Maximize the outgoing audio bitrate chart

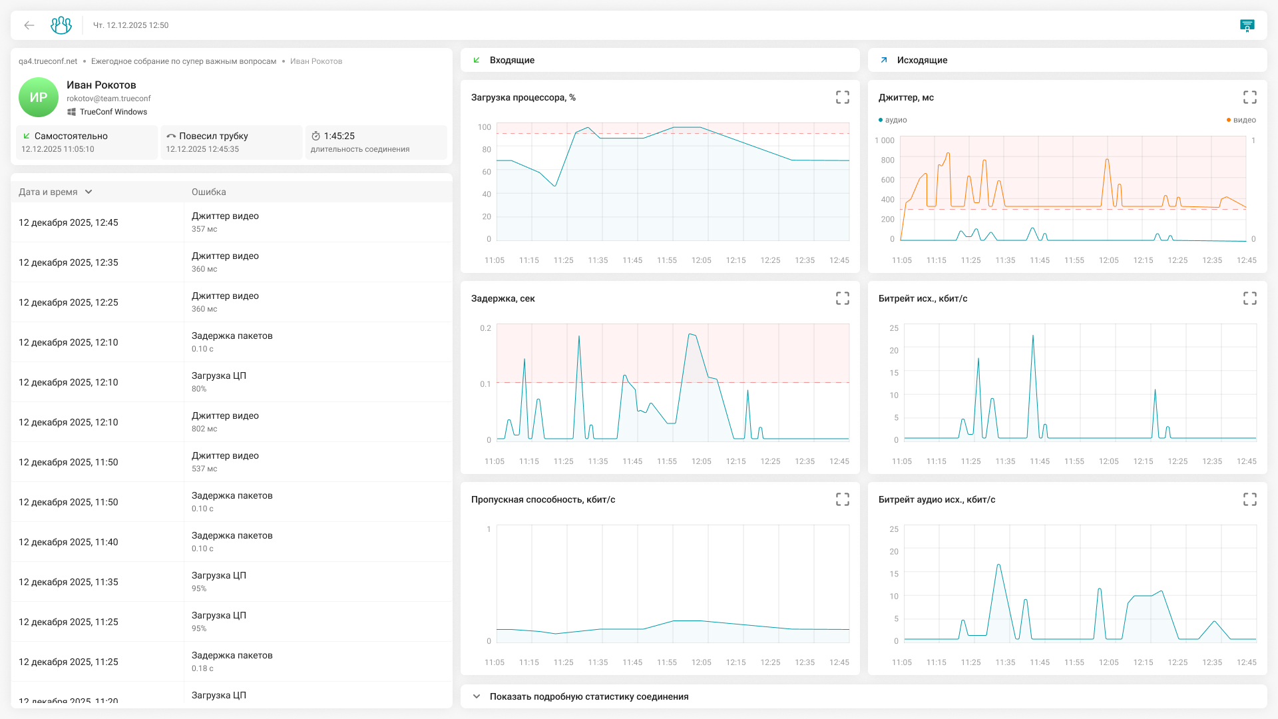pos(1249,499)
